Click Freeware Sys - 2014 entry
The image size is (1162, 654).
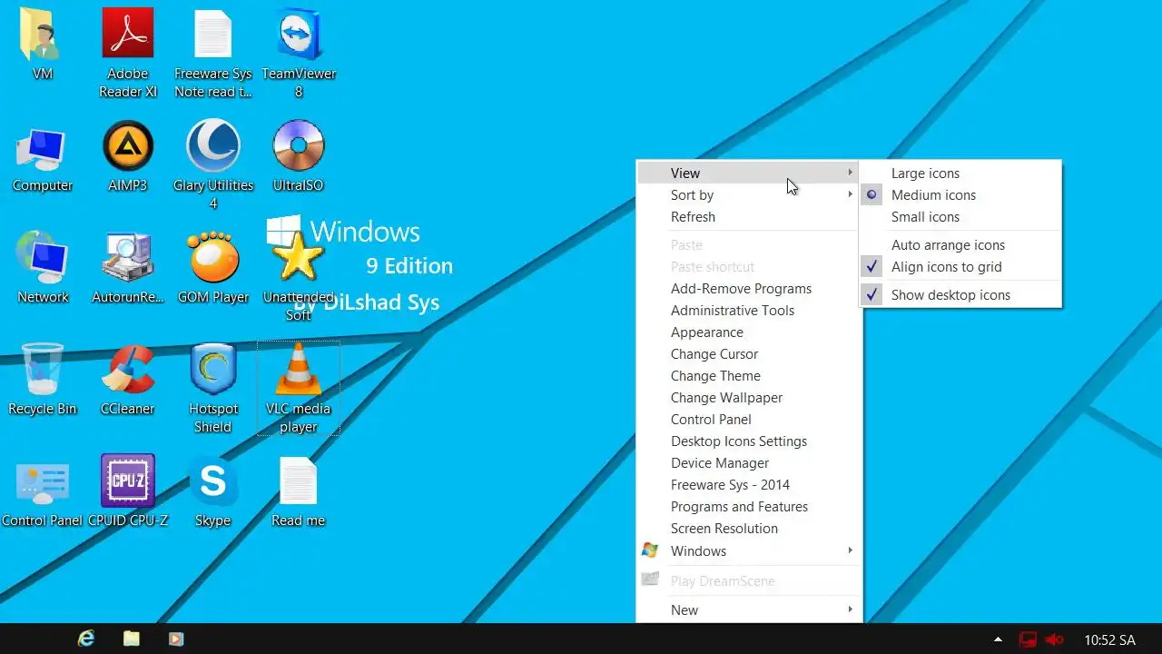(749, 485)
